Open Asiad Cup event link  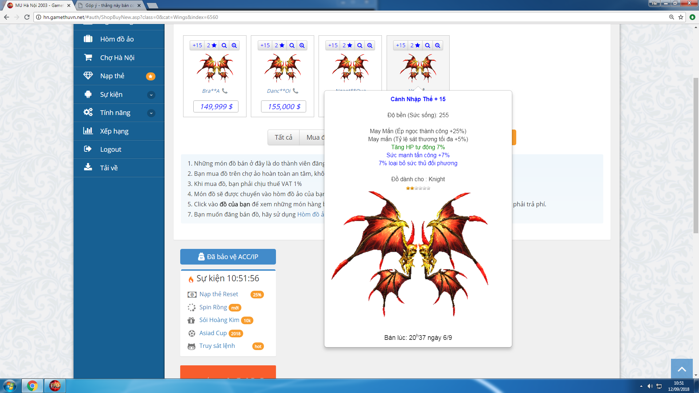213,333
